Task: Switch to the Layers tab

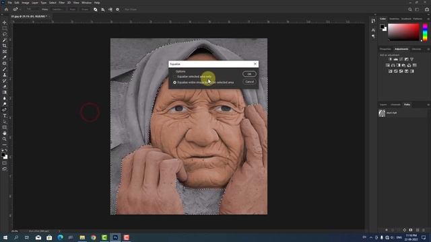Action: [x=383, y=105]
